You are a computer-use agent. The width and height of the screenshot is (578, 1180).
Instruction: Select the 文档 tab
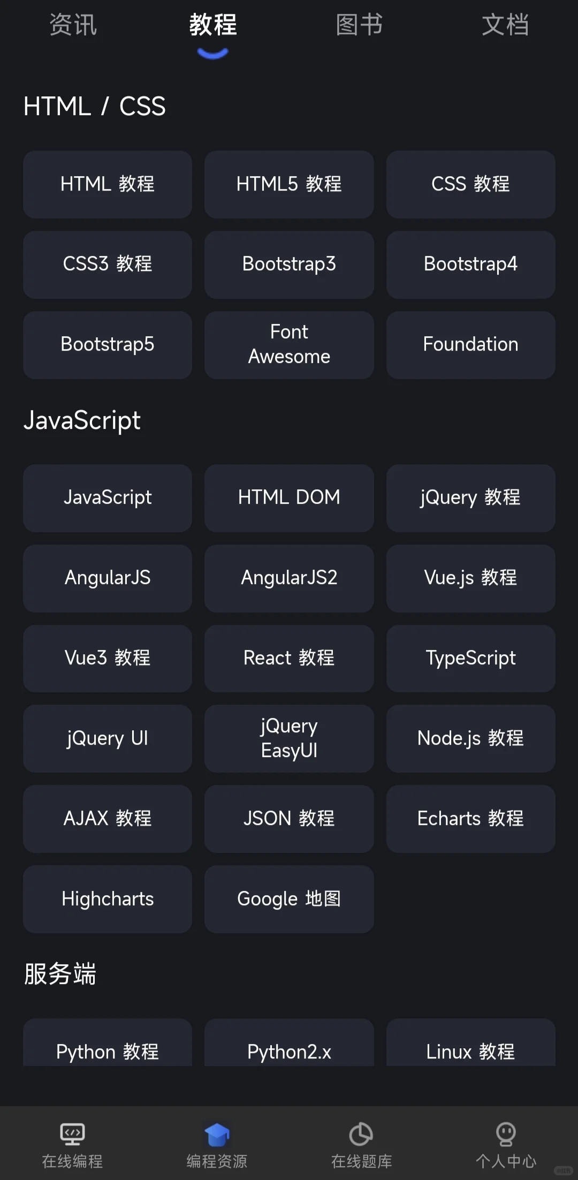505,25
